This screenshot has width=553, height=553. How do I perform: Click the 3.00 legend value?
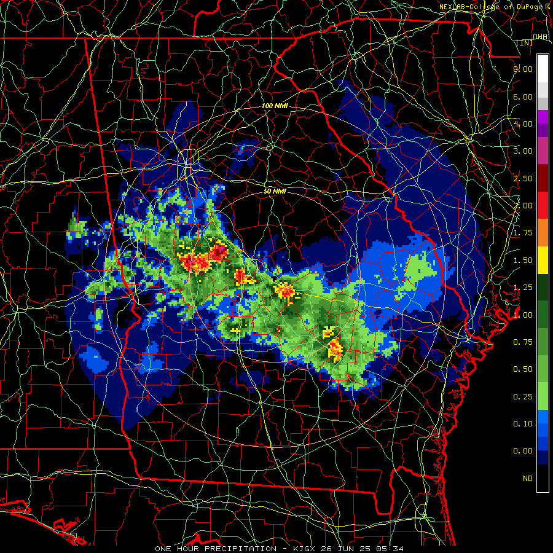click(x=523, y=151)
